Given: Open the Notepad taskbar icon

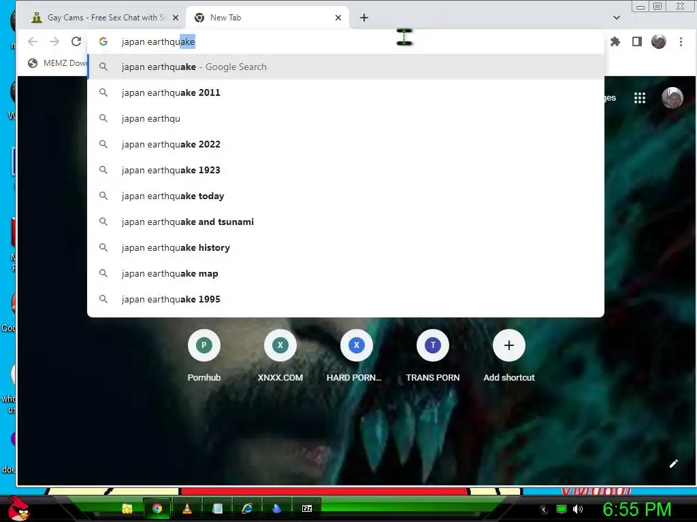Looking at the screenshot, I should click(x=217, y=508).
